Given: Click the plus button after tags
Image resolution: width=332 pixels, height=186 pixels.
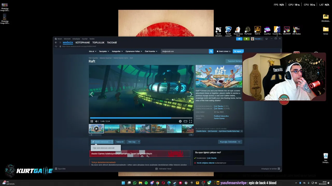Looking at the screenshot, I should point(242,131).
